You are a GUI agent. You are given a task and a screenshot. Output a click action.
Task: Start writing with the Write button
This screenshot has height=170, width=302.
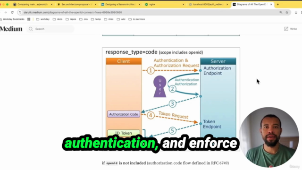click(x=291, y=29)
